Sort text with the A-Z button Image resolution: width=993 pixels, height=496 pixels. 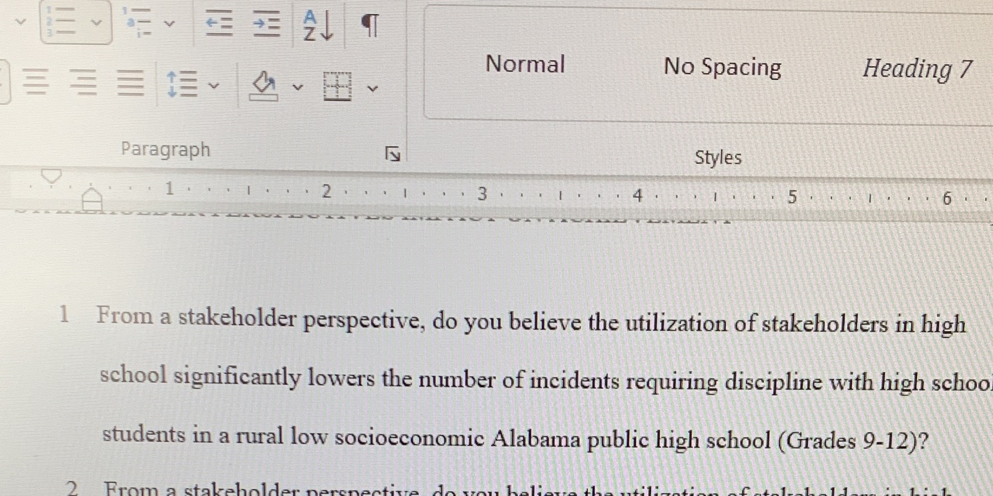[318, 26]
